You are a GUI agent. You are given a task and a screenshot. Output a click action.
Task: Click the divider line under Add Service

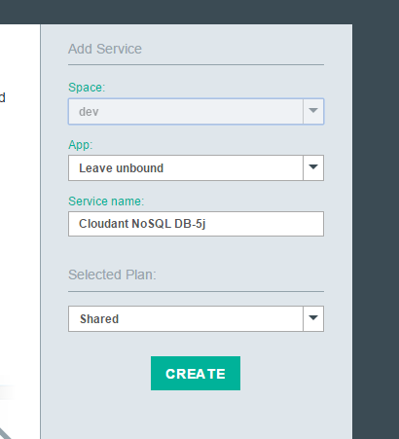click(196, 65)
